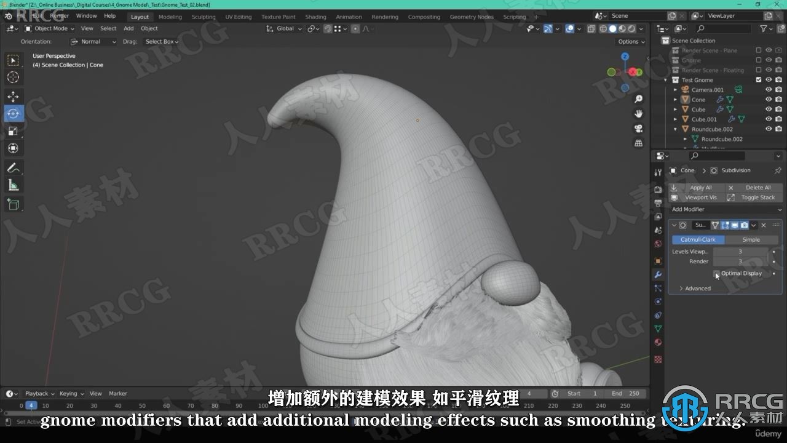
Task: Enable Render Scene - Plane collection checkbox
Action: [x=758, y=50]
